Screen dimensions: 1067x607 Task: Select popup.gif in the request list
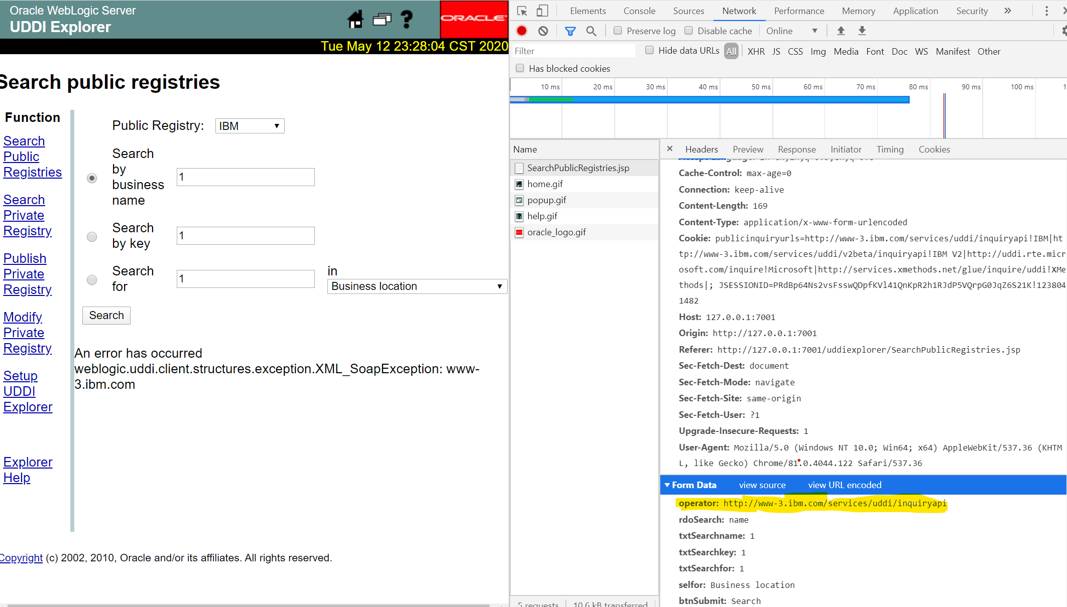click(584, 200)
